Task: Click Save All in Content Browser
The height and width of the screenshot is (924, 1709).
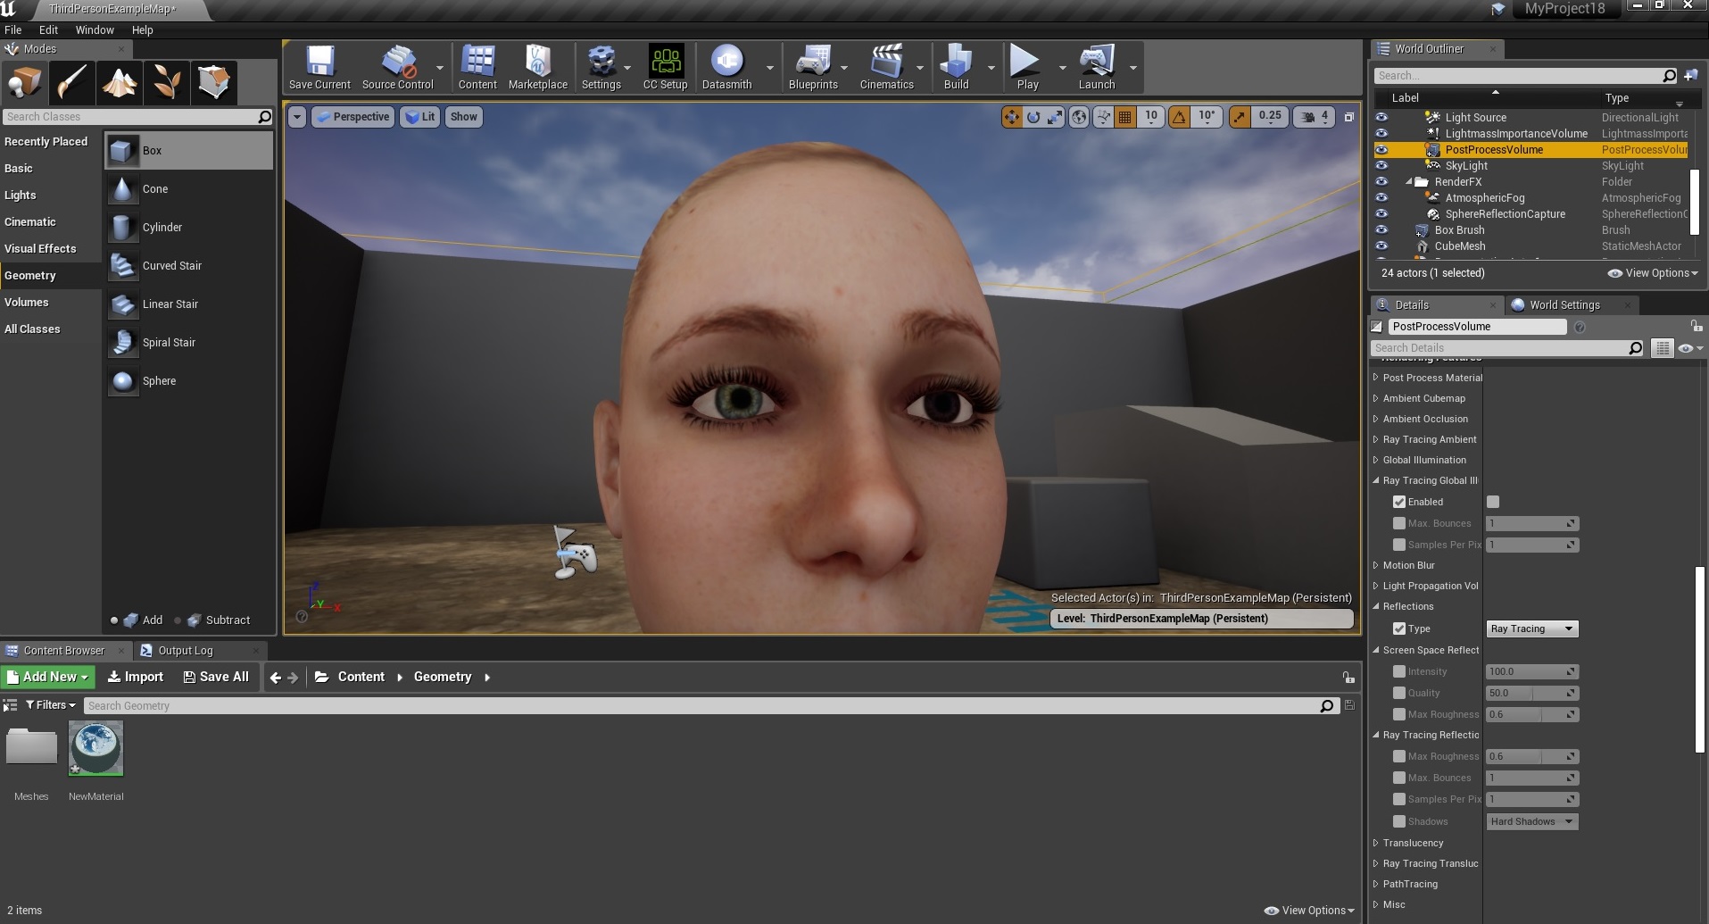Action: (x=216, y=677)
